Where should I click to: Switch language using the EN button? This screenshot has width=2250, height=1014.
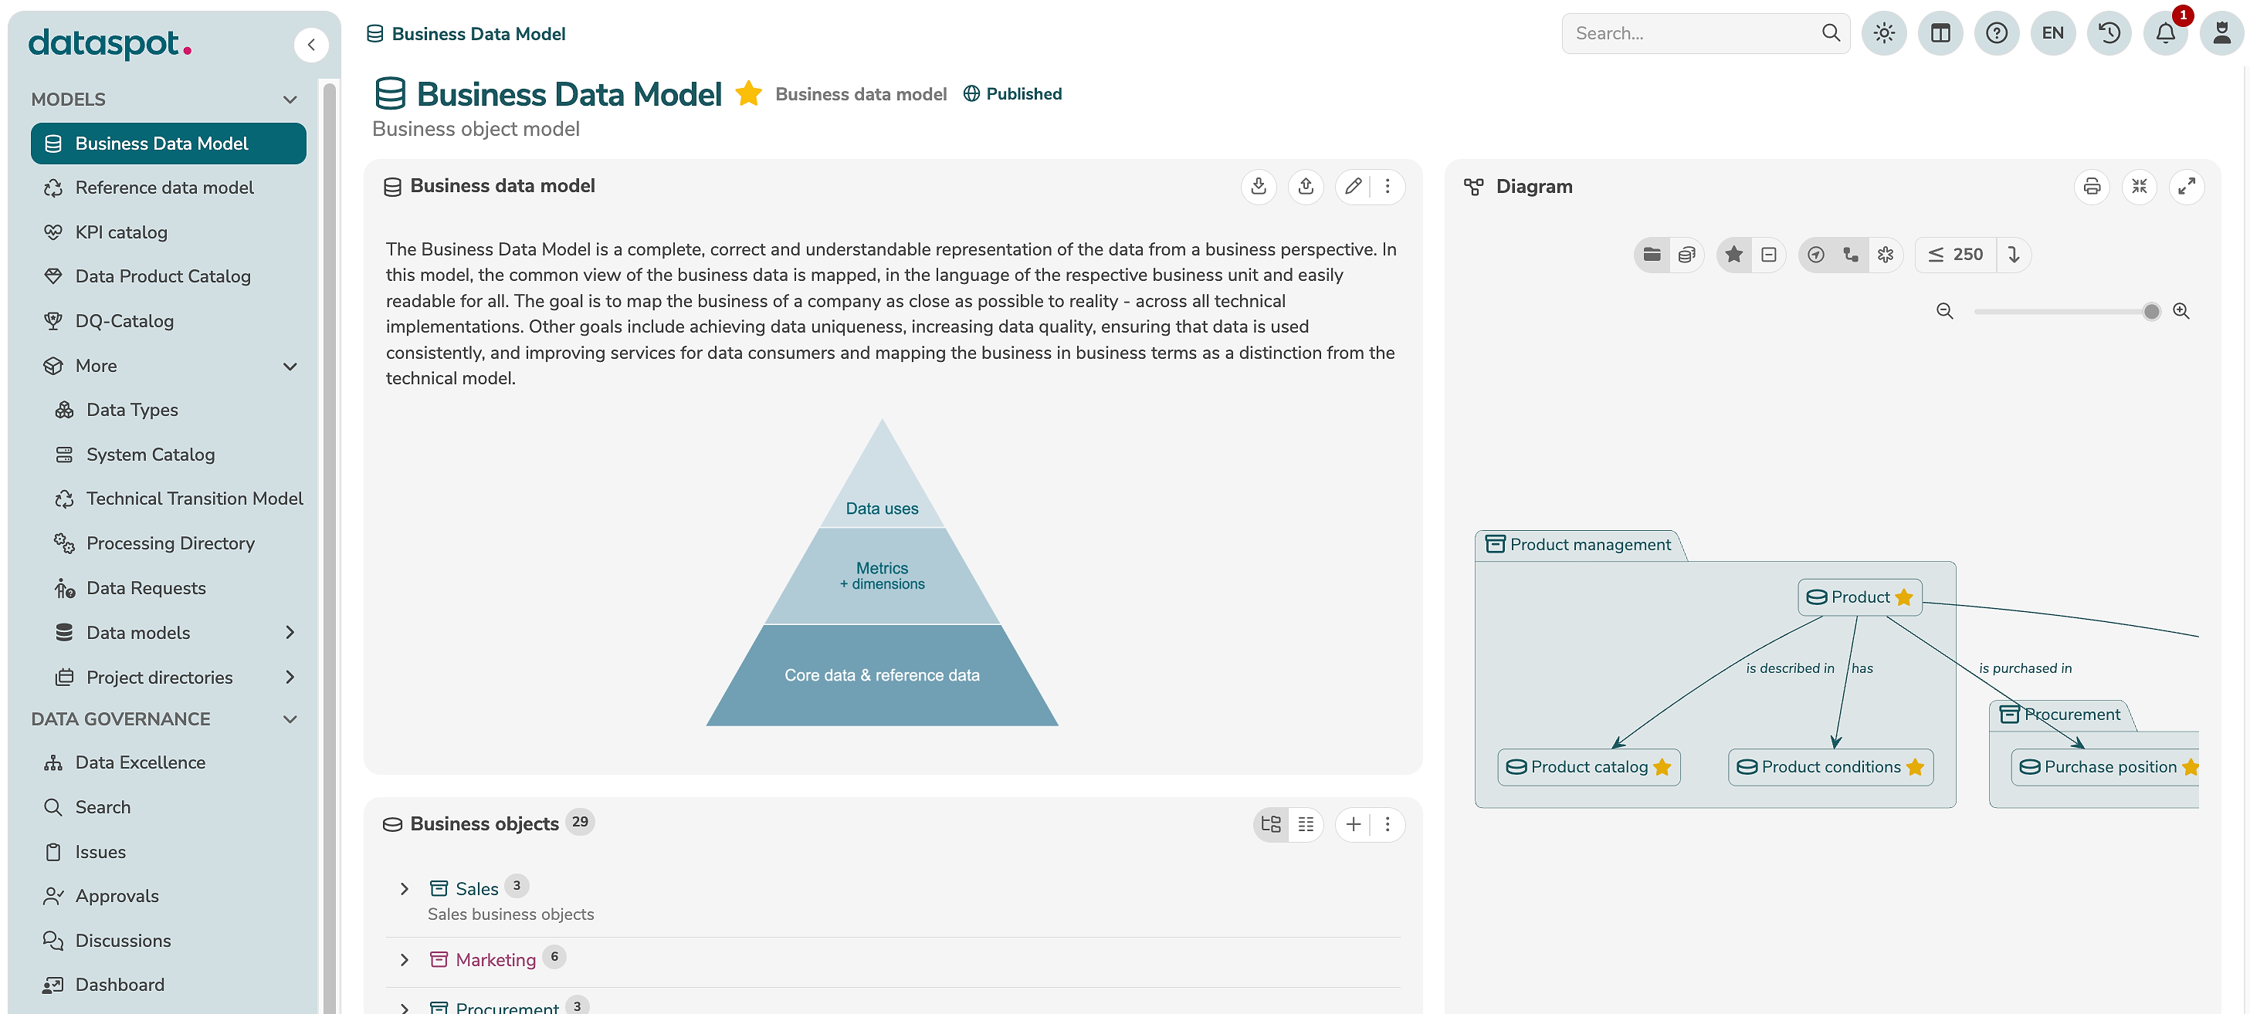(x=2052, y=34)
